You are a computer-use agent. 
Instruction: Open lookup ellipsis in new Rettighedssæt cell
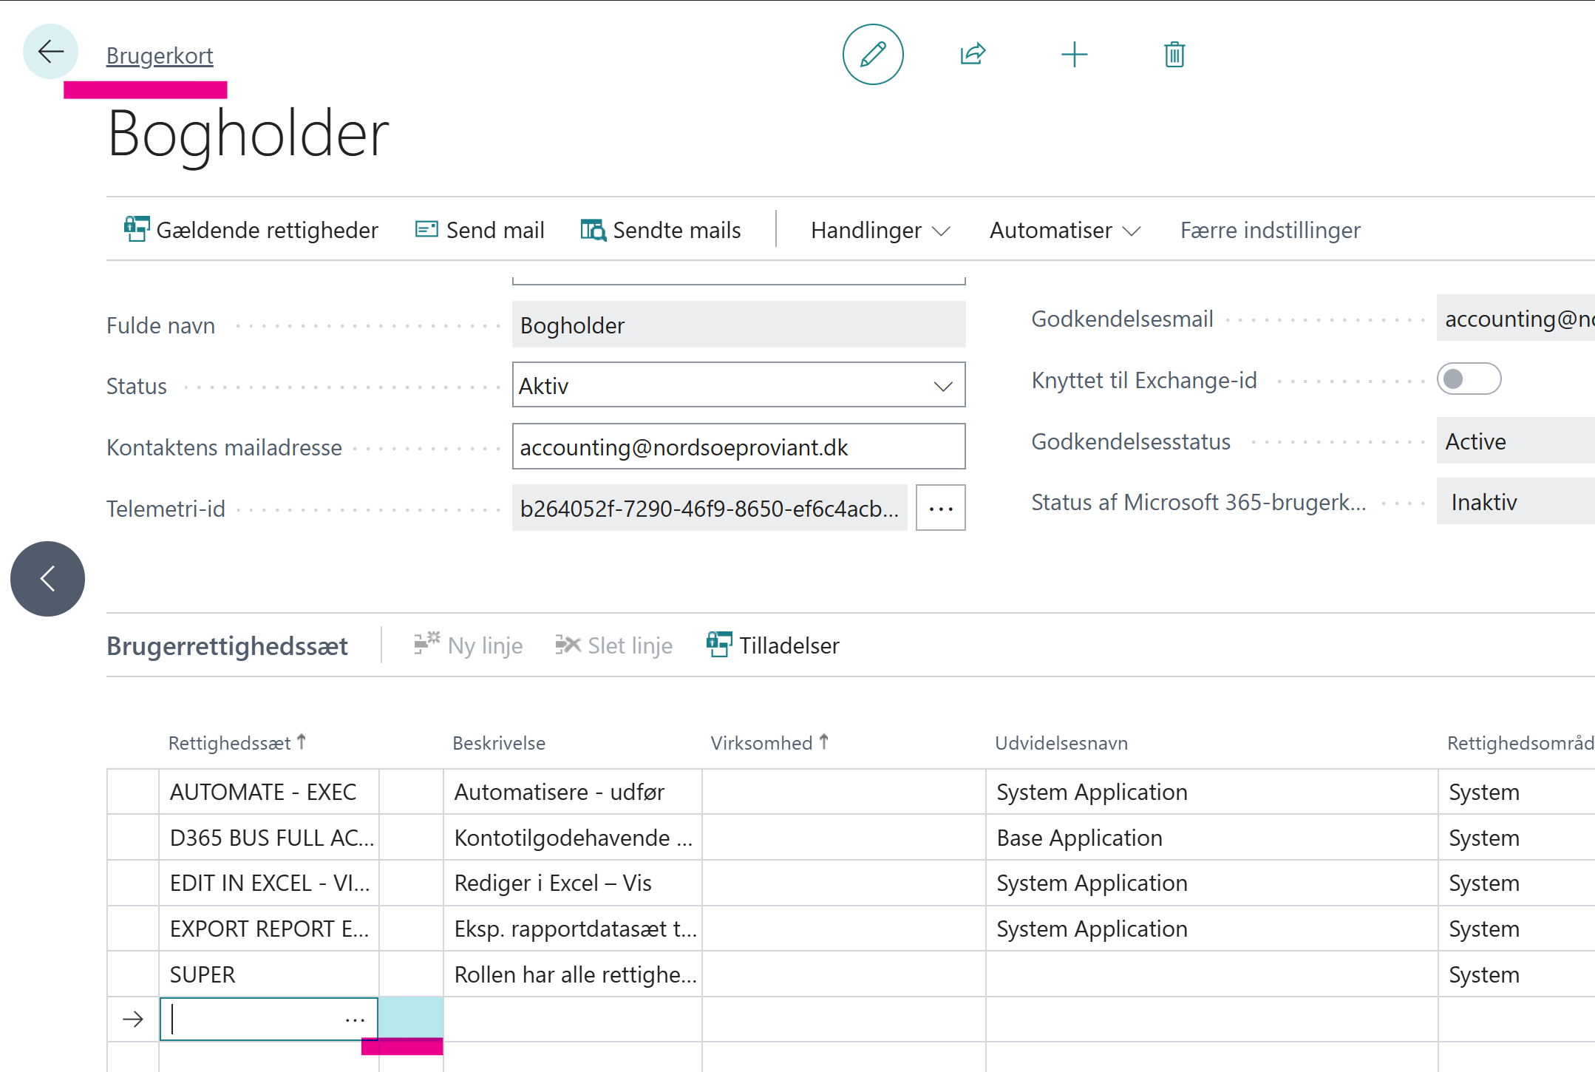(x=355, y=1020)
